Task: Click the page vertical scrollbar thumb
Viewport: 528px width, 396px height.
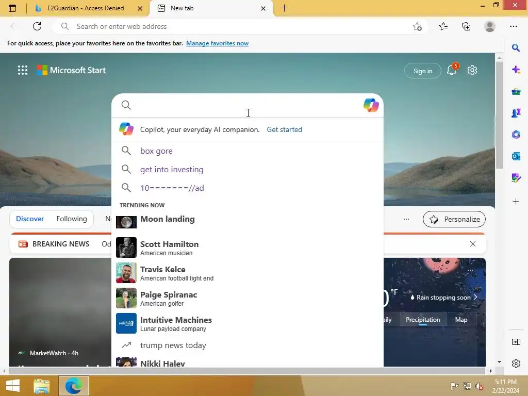Action: coord(499,115)
